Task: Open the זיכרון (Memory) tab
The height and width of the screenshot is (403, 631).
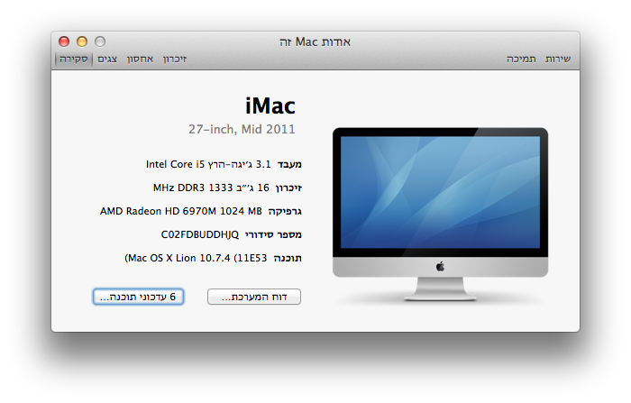Action: tap(175, 60)
